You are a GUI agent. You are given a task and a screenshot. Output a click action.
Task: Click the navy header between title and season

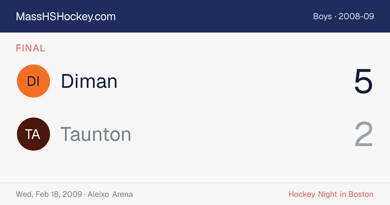(x=214, y=16)
